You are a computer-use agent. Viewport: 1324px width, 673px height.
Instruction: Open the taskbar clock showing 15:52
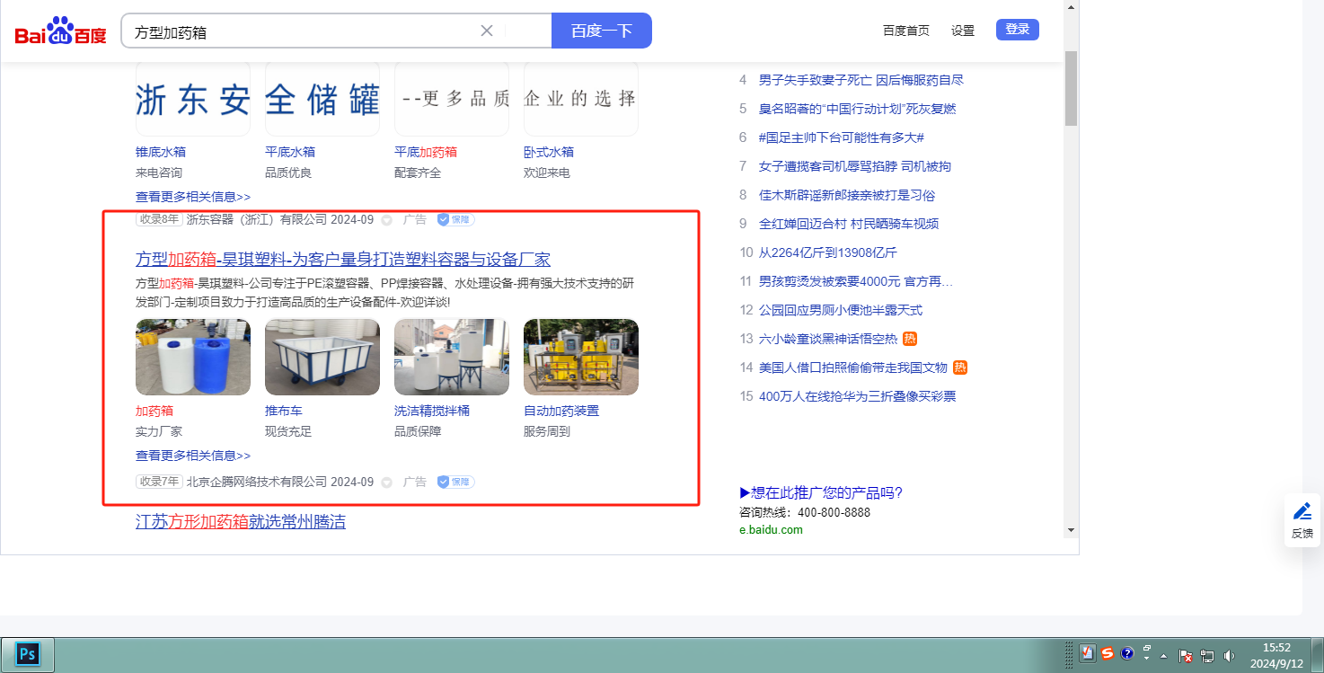tap(1276, 654)
